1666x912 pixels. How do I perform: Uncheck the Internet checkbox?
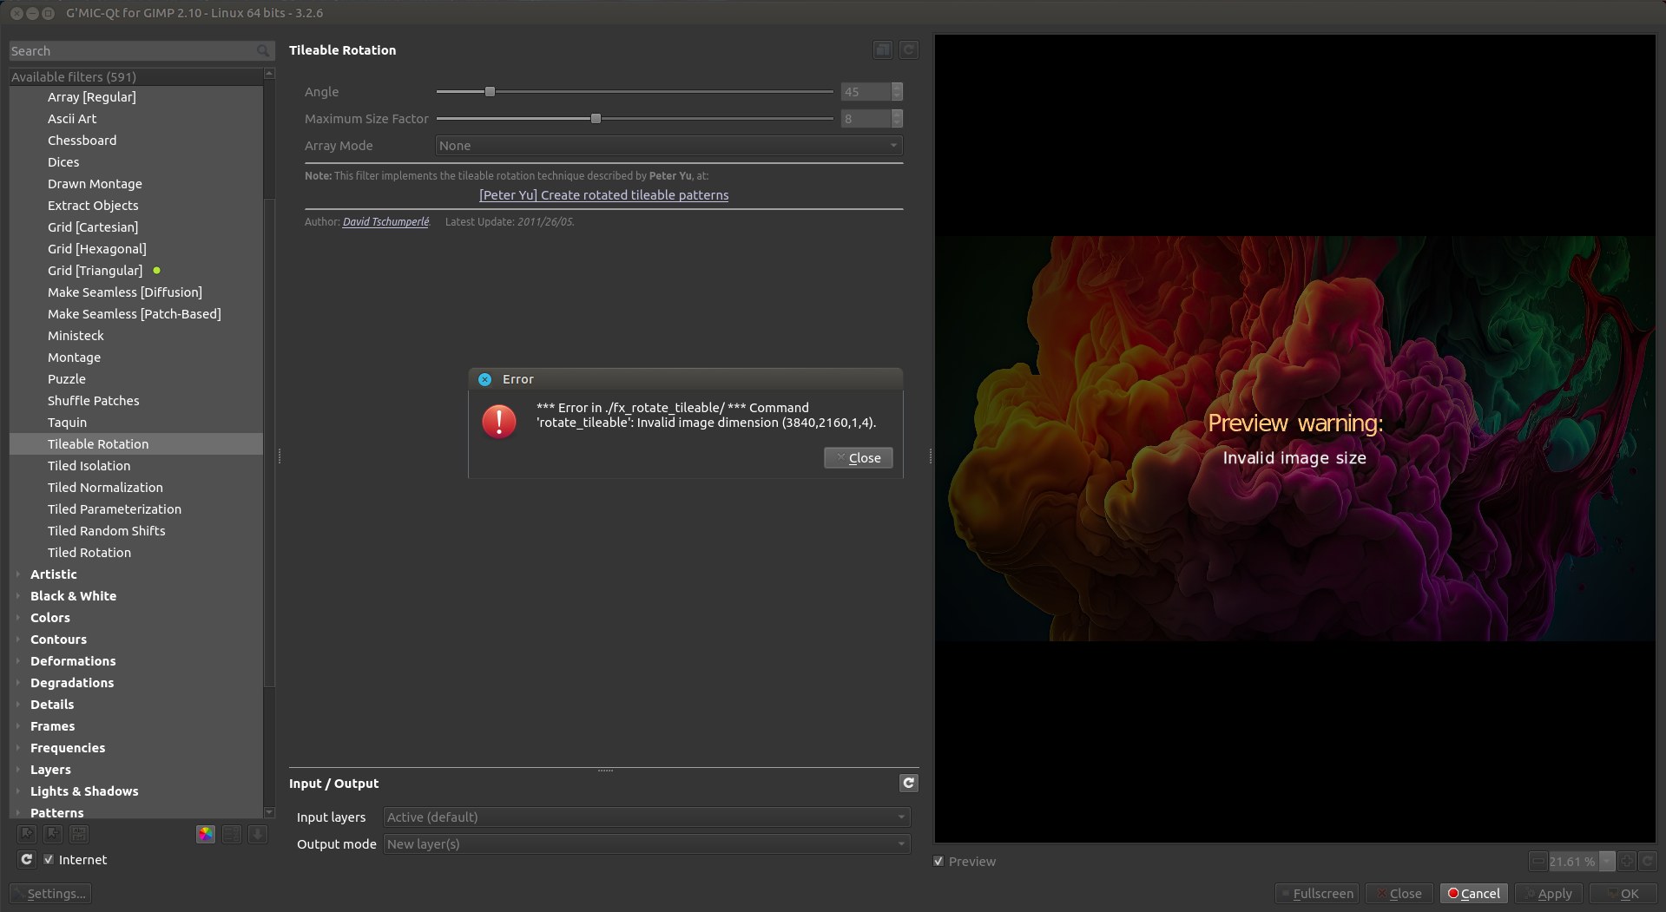pos(49,859)
